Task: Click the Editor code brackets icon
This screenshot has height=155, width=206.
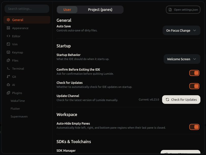Action: pos(8,36)
